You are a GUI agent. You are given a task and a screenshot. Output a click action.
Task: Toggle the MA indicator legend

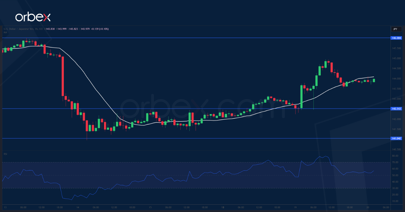(x=5, y=32)
